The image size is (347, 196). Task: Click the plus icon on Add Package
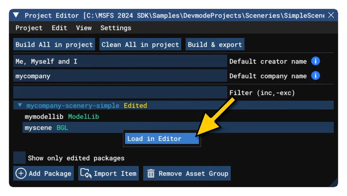(21, 173)
